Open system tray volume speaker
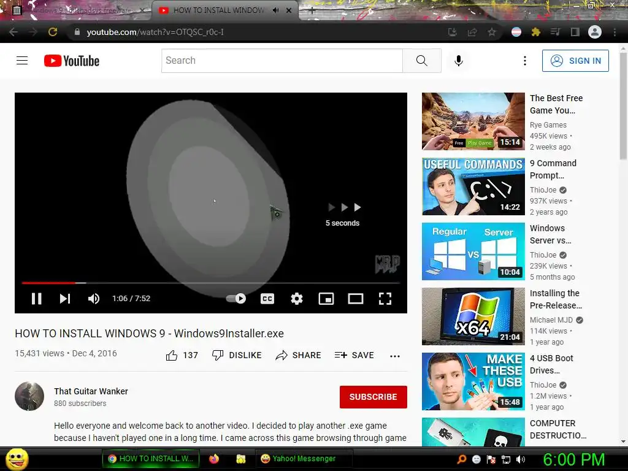The image size is (628, 471). click(x=521, y=459)
